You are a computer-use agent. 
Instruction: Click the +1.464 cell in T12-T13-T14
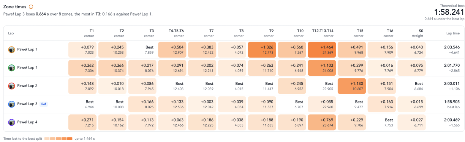321,49
